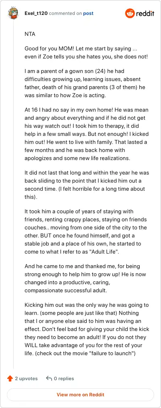Click the "NTA" verdict text
Viewport: 161px width, 408px height.
click(29, 34)
